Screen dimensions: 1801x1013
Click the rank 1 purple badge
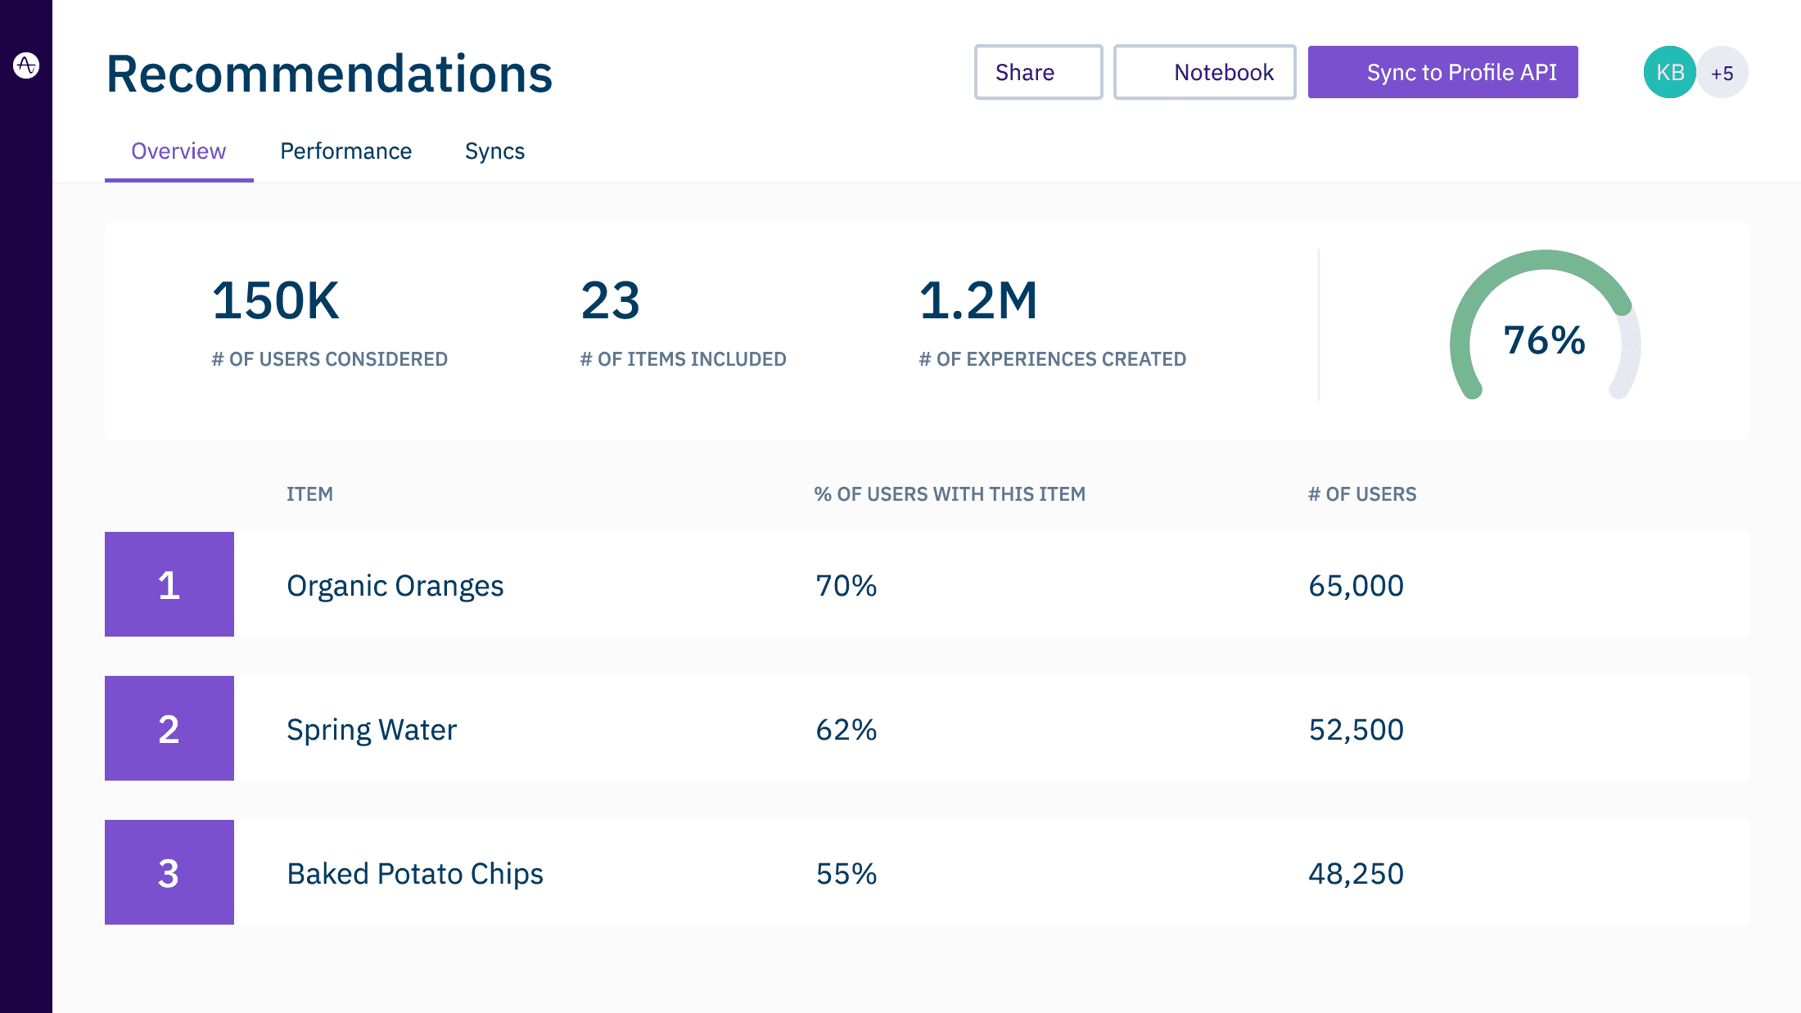tap(169, 584)
